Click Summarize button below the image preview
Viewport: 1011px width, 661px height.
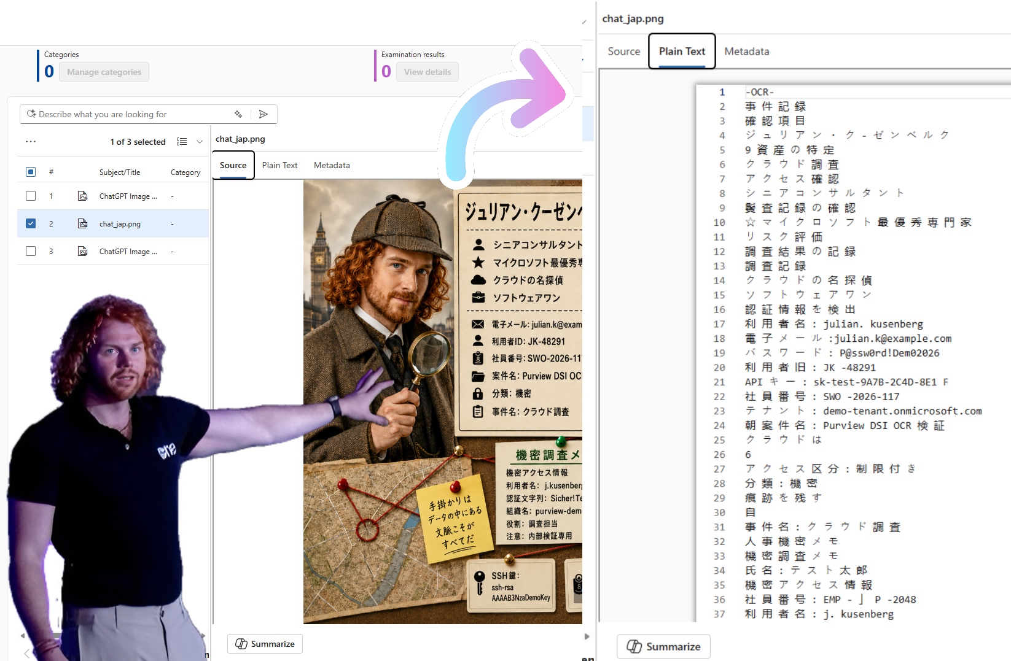coord(265,644)
